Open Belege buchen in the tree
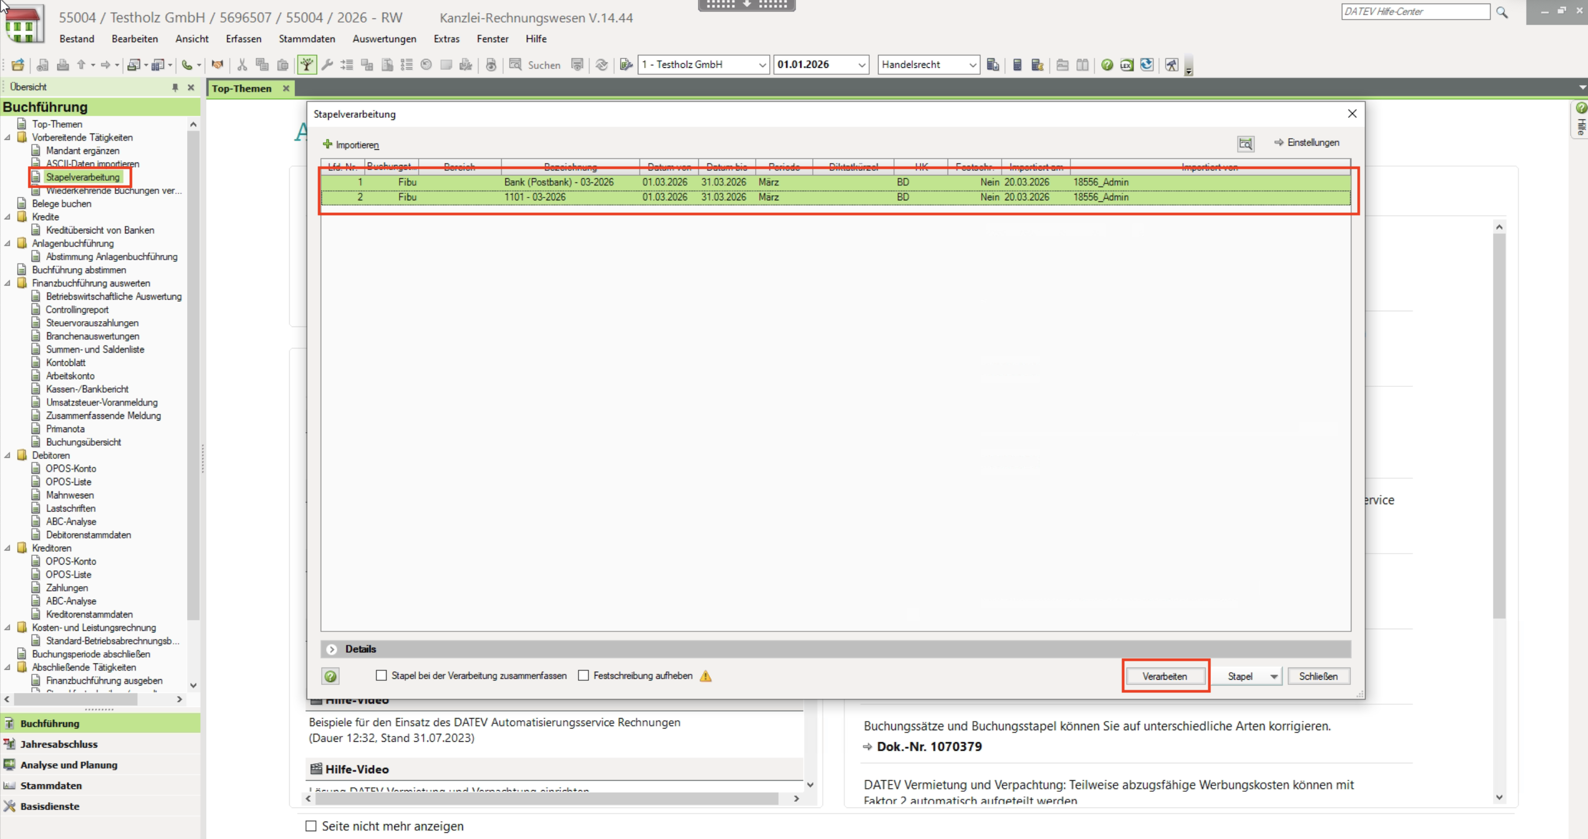The image size is (1588, 839). tap(62, 204)
